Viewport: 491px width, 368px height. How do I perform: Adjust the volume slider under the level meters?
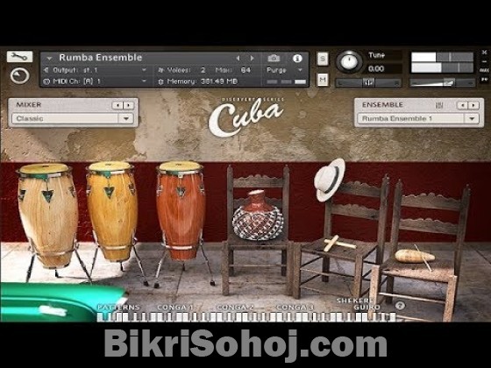click(442, 83)
